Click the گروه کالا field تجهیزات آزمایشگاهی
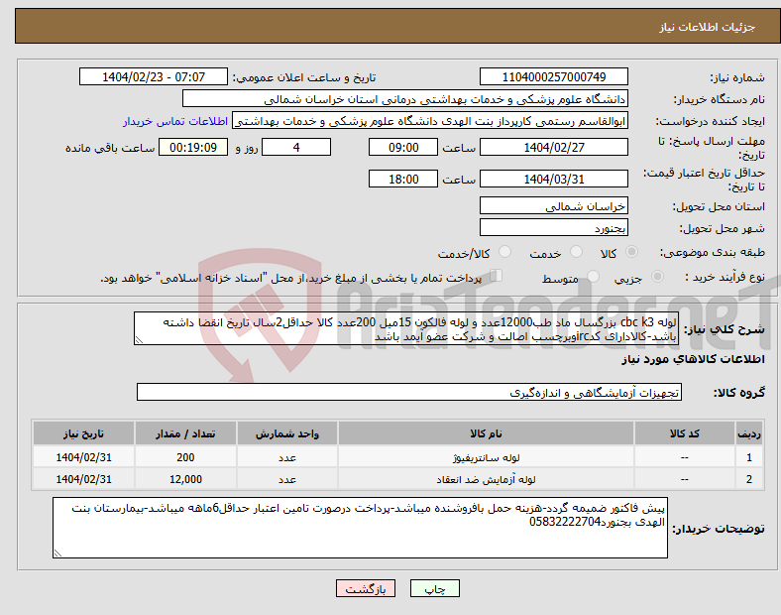This screenshot has height=615, width=781. [x=409, y=392]
